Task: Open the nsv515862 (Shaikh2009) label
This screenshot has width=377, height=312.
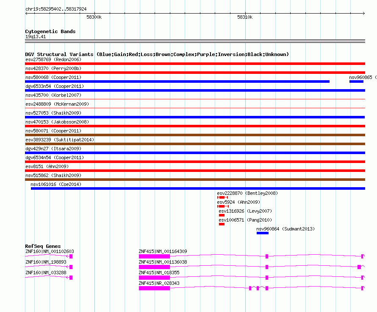Action: point(53,175)
